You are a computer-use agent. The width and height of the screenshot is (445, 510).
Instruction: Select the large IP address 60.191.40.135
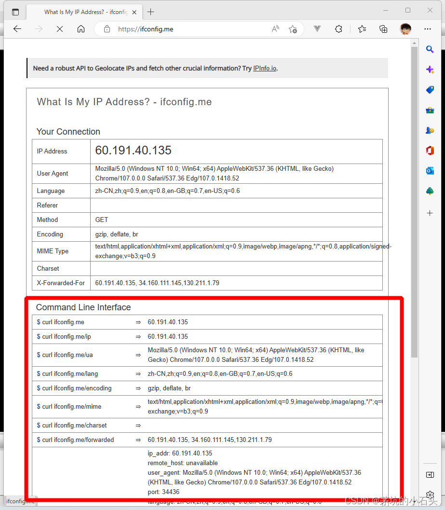133,150
